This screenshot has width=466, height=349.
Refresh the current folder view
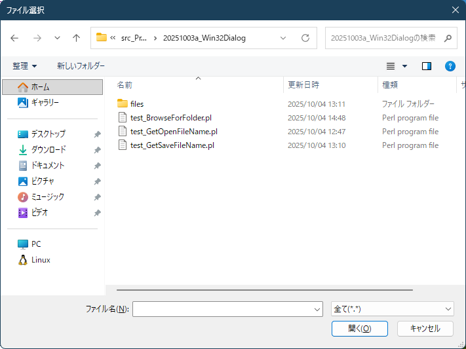coord(305,38)
